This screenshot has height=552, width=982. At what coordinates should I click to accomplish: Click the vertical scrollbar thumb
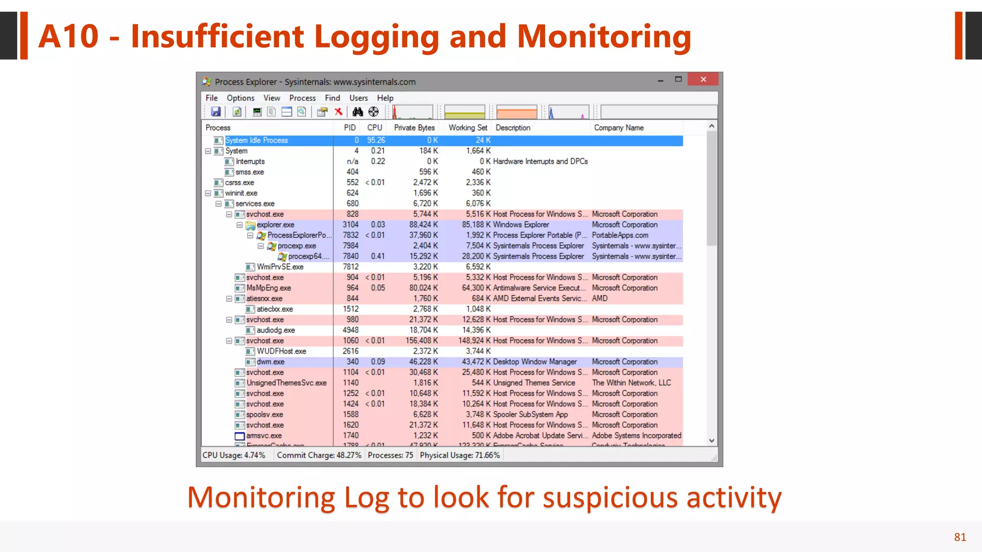pos(712,188)
